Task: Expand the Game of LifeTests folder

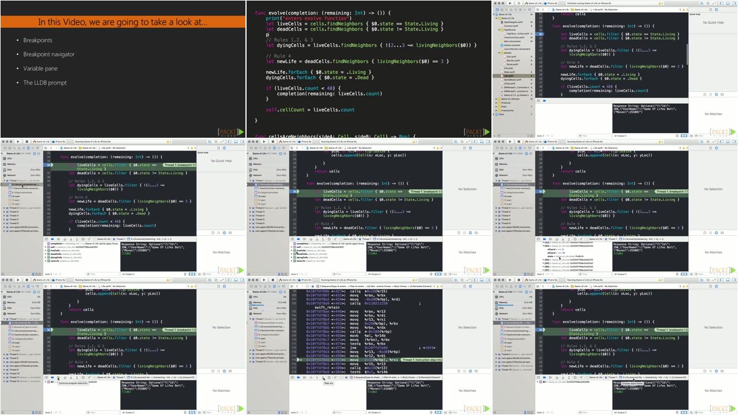Action: coord(496,99)
